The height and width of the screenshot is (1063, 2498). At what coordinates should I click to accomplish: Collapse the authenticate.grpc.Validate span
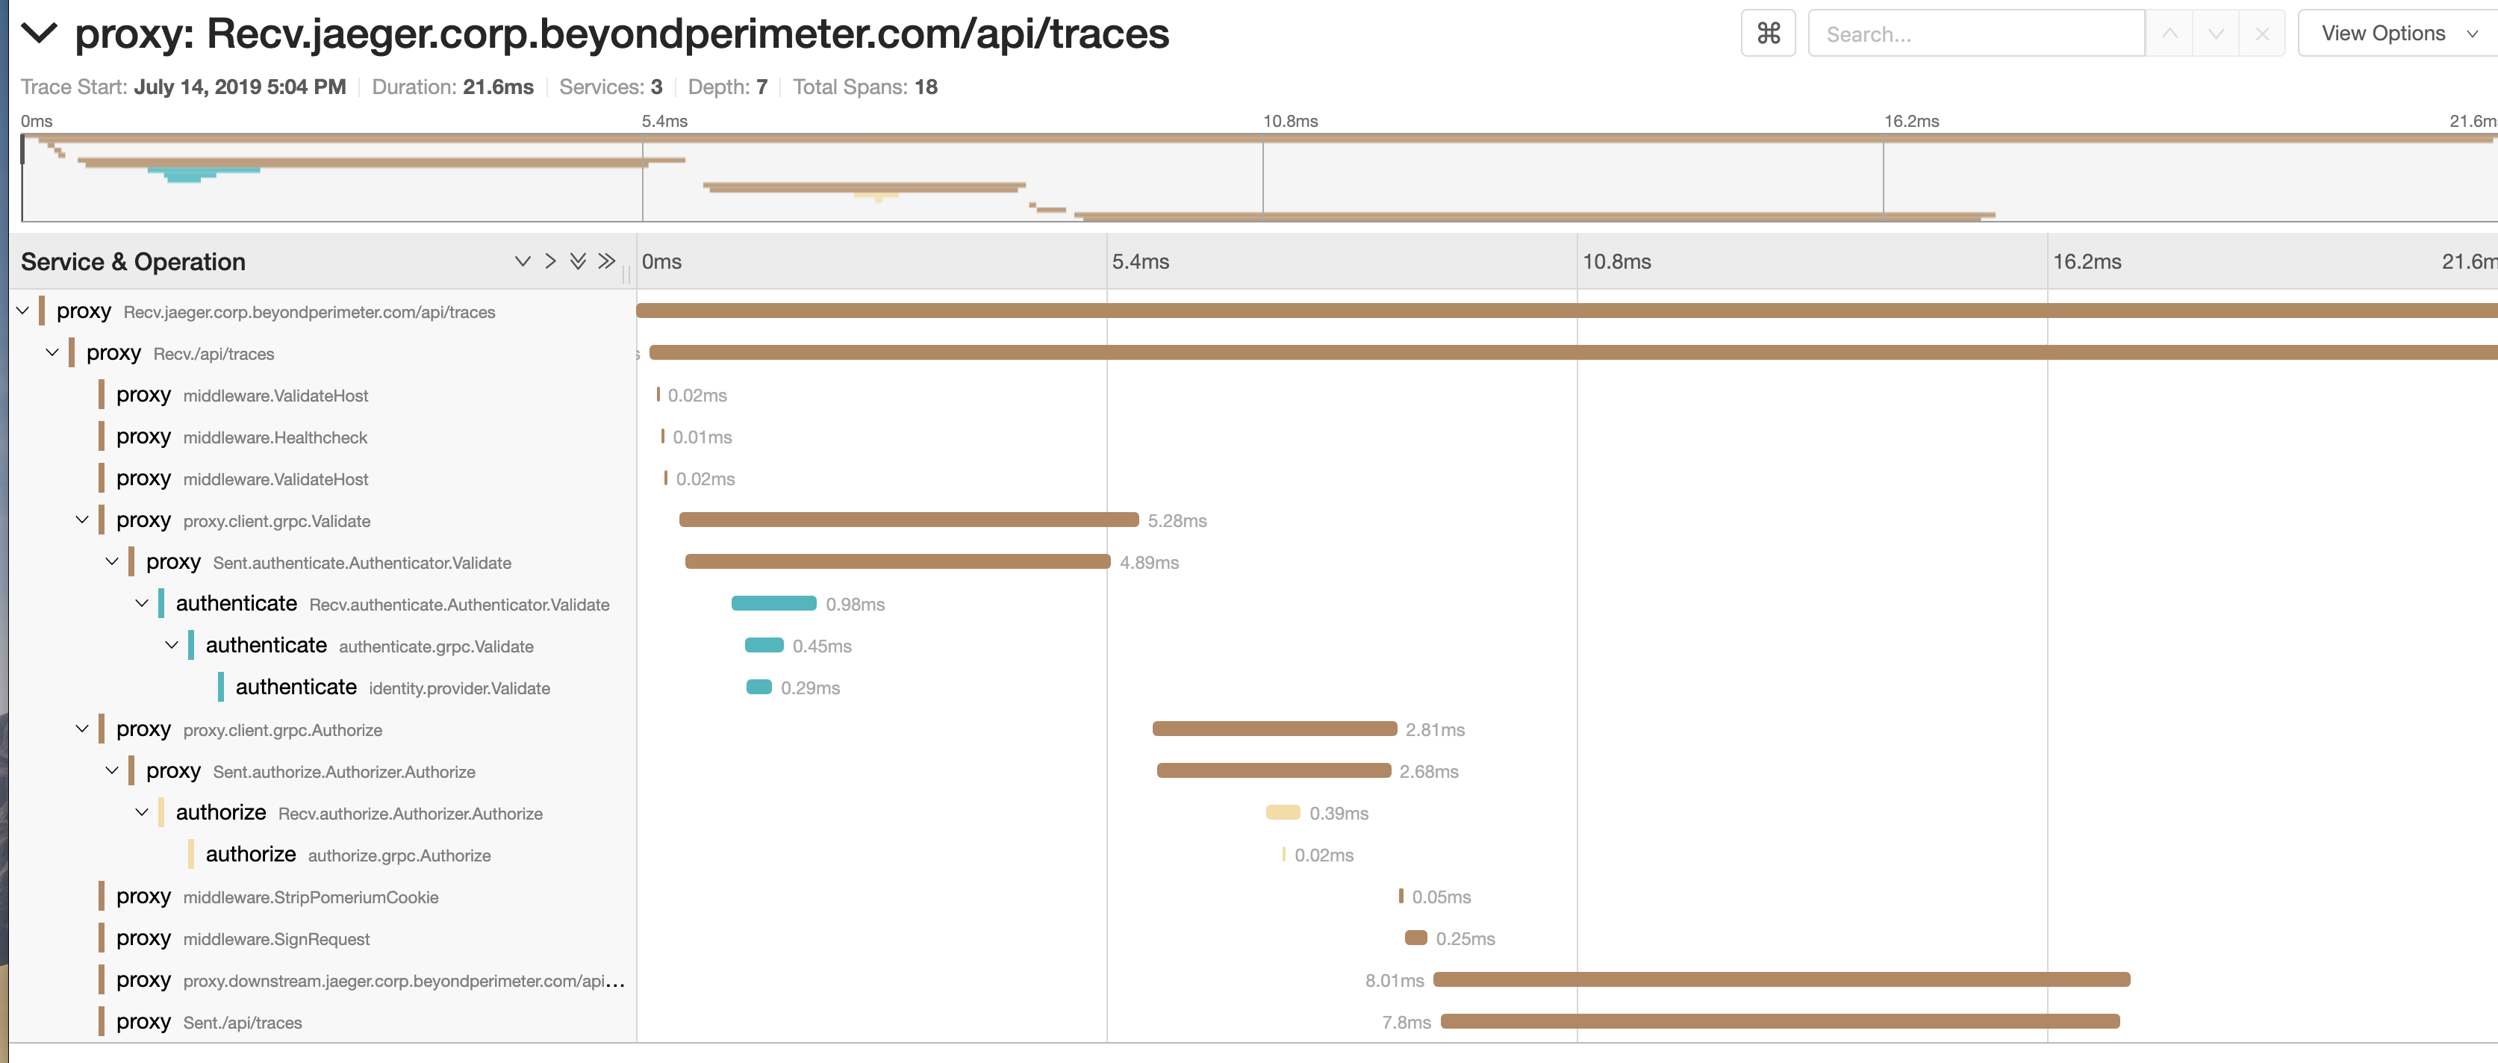172,645
